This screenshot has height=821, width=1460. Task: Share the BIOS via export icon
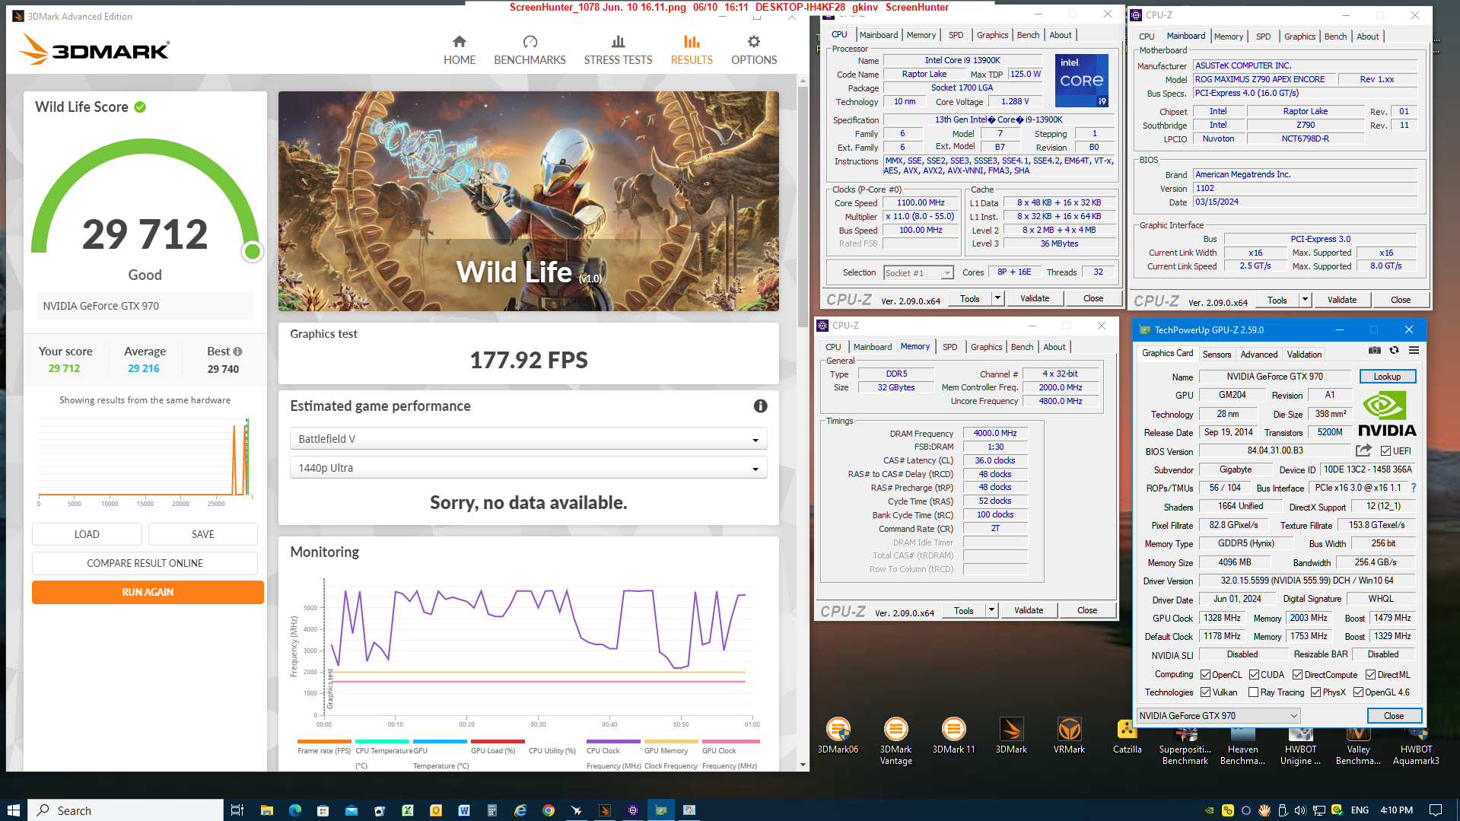click(x=1363, y=450)
